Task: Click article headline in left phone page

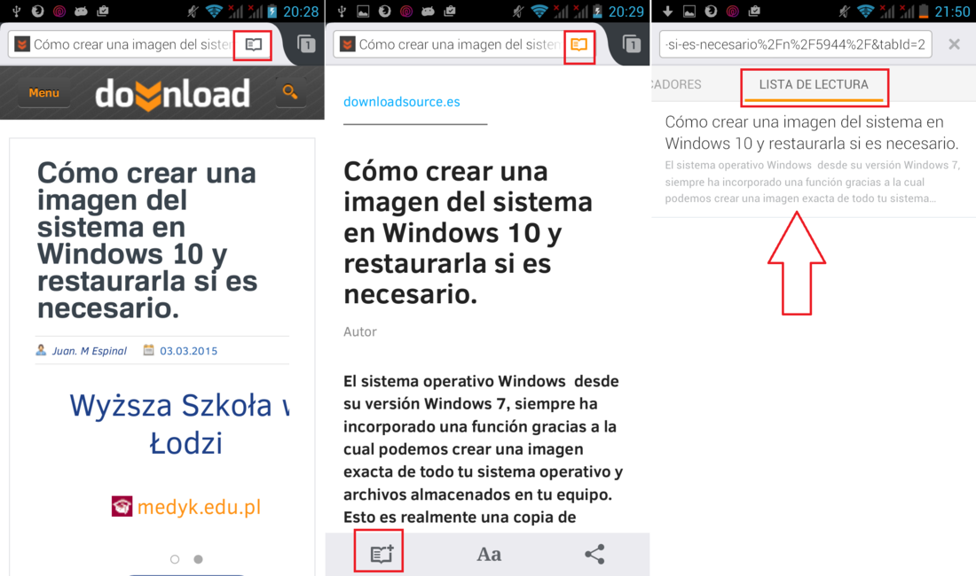Action: tap(147, 240)
